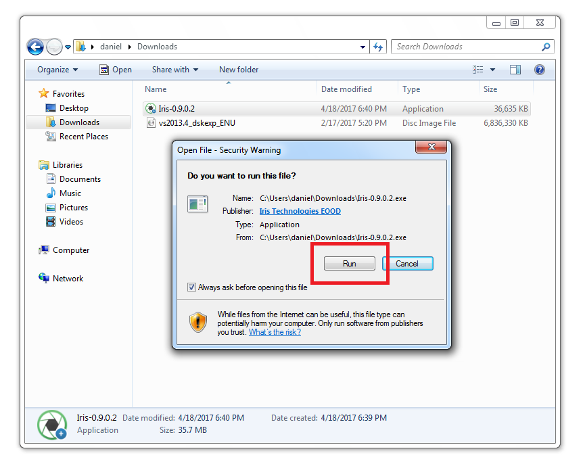Open the recent locations dropdown arrow
Screen dimensions: 585x466
tap(68, 47)
